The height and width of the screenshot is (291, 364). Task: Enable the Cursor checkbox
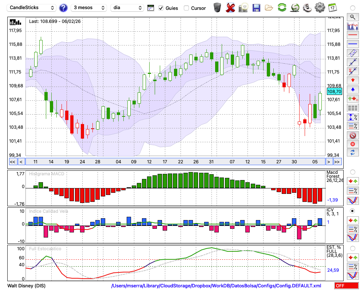pos(186,8)
